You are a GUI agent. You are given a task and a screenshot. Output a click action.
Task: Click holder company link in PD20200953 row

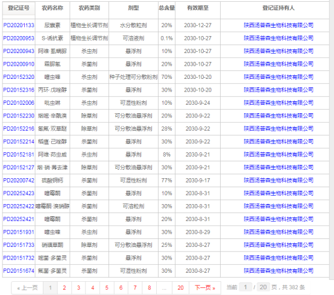[279, 39]
